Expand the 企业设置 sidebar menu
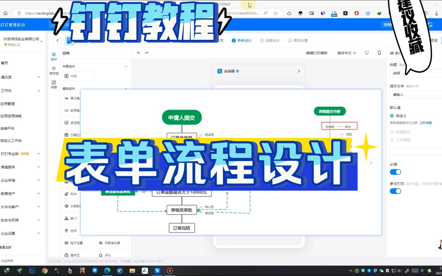This screenshot has height=276, width=442. tap(39, 233)
